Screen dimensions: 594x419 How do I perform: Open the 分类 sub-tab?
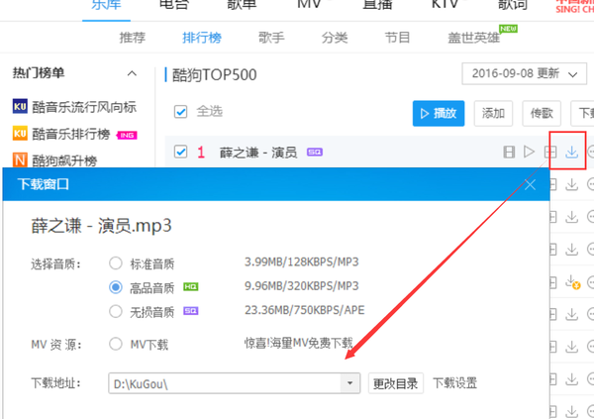(x=335, y=38)
